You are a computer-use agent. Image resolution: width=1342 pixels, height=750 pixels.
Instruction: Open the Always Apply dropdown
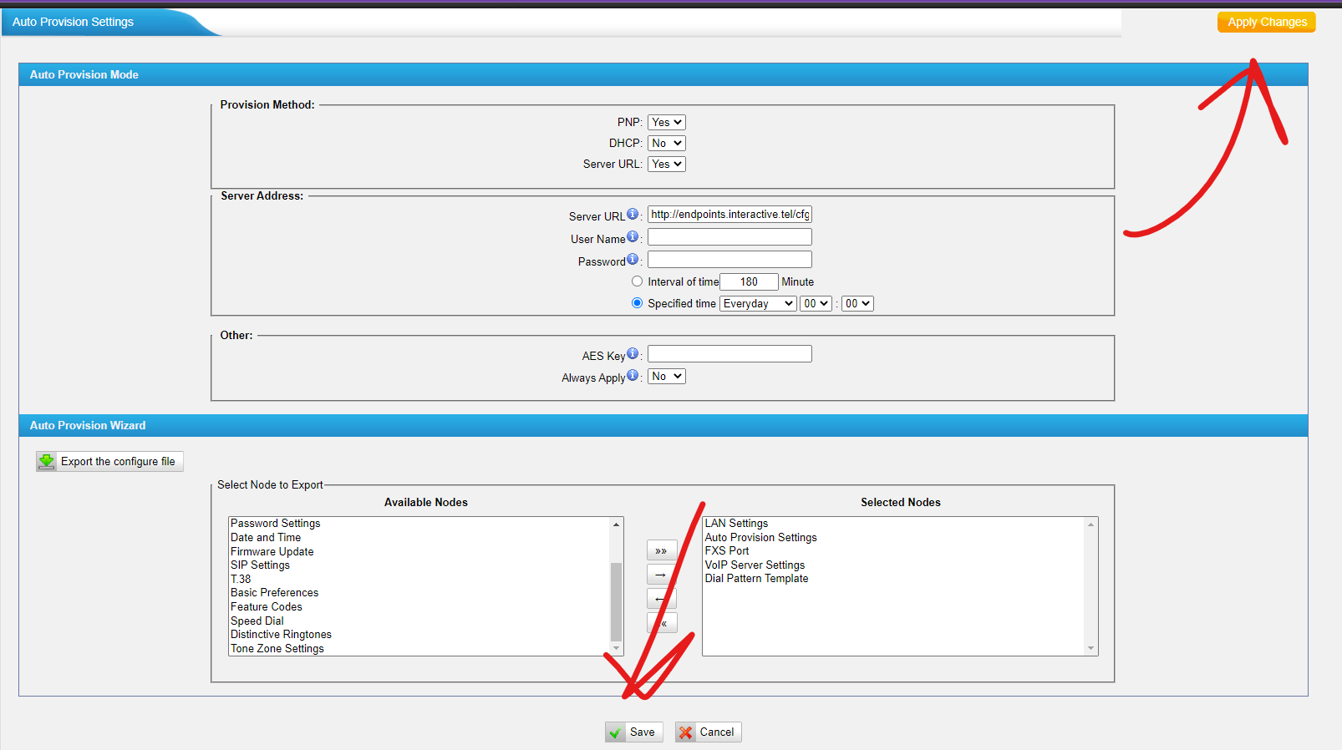667,376
